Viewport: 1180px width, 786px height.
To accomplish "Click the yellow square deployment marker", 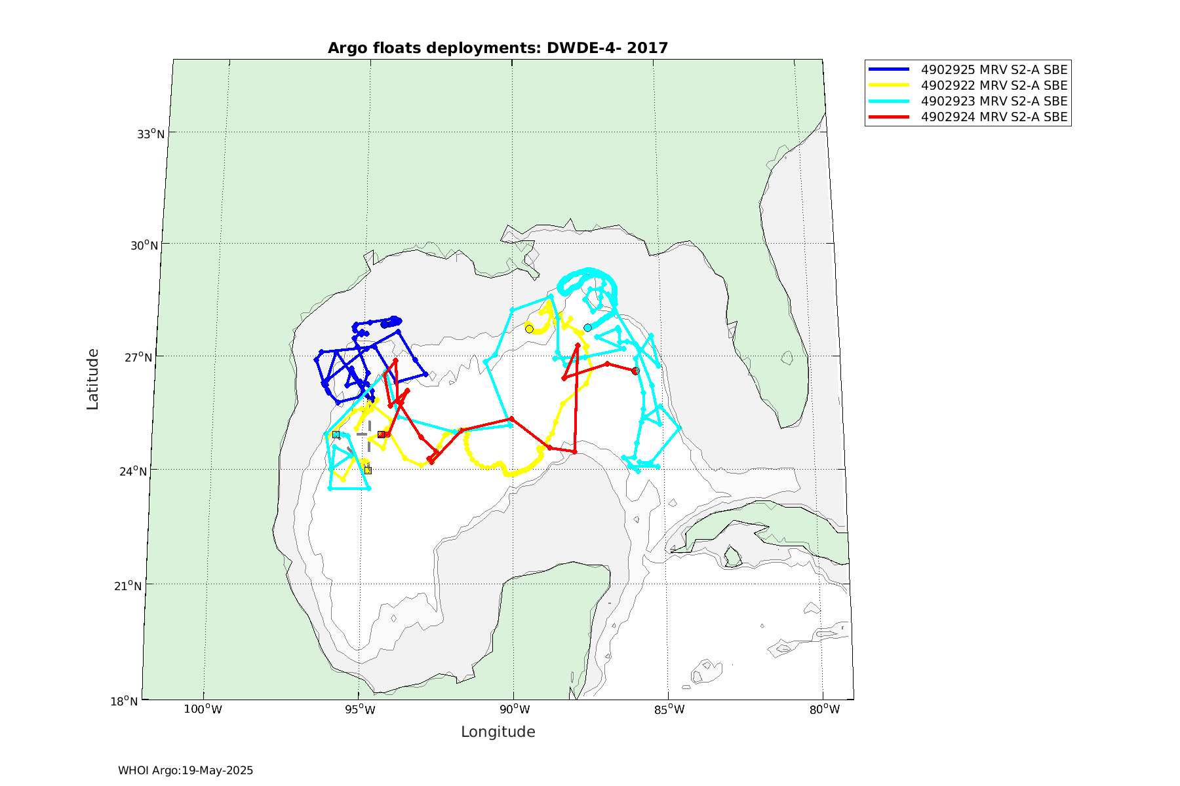I will click(x=368, y=470).
